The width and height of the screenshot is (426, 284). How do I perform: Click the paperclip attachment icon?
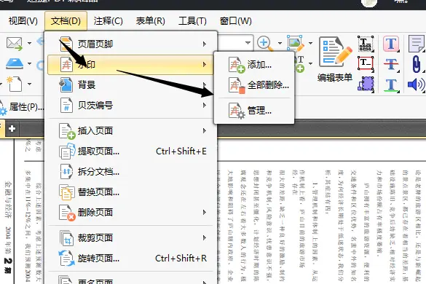[x=417, y=64]
